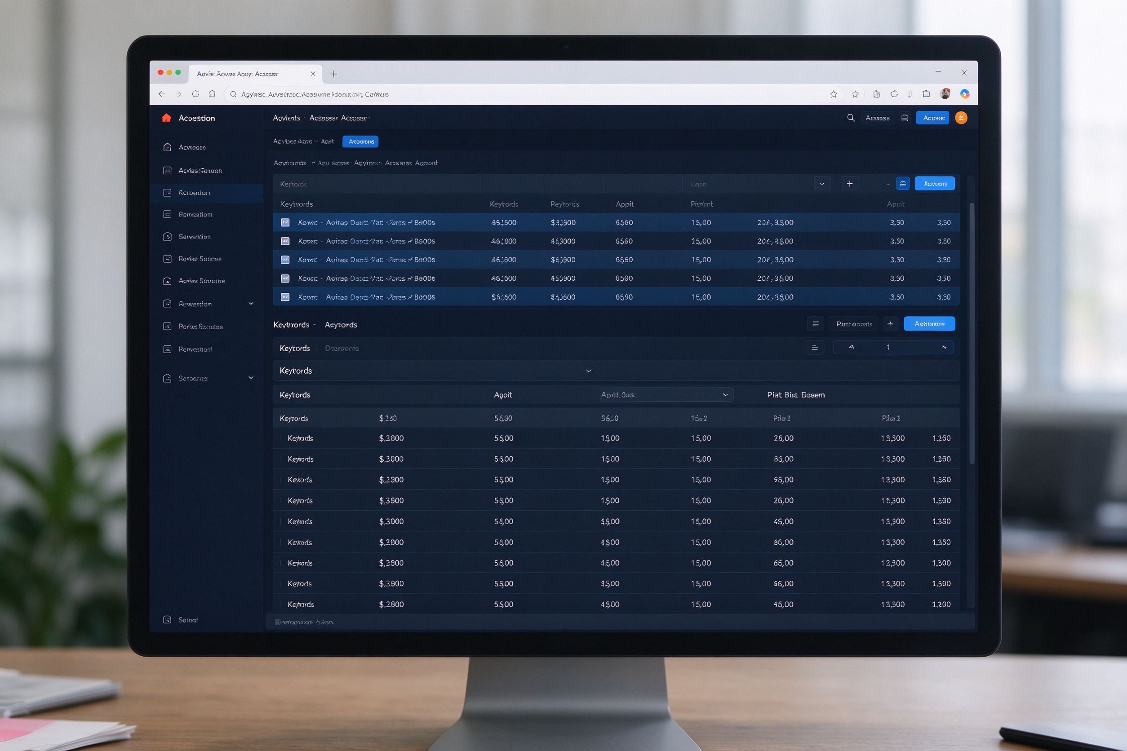Click the orange user avatar in the header
Screen dimensions: 1127x751
[x=961, y=118]
